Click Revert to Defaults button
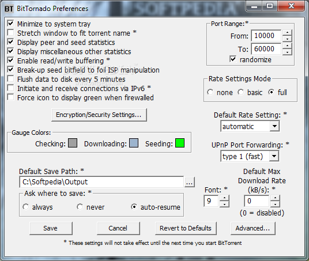Image resolution: width=309 pixels, height=261 pixels. tap(186, 228)
